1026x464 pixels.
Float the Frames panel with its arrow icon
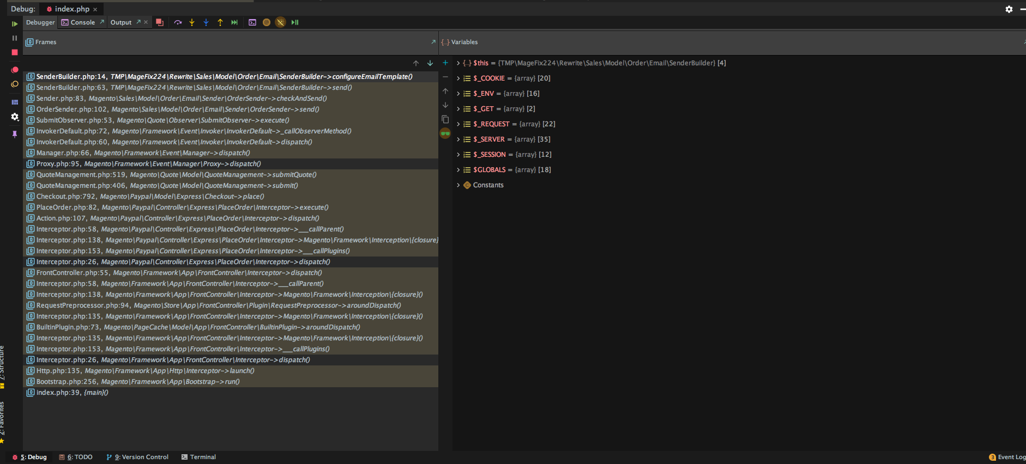point(433,42)
